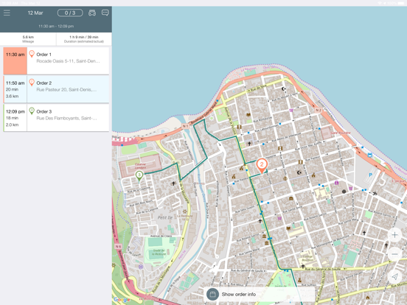Center map on my location arrow
The width and height of the screenshot is (407, 305).
(x=394, y=277)
